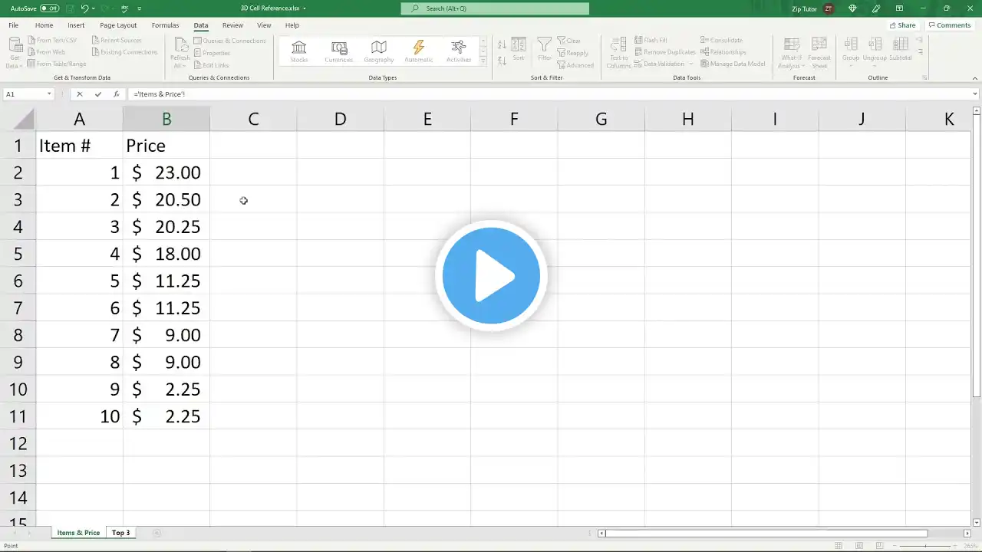Toggle the Filter funnel

click(x=544, y=50)
